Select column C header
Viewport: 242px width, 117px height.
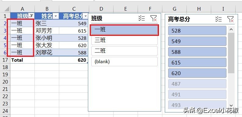74,9
